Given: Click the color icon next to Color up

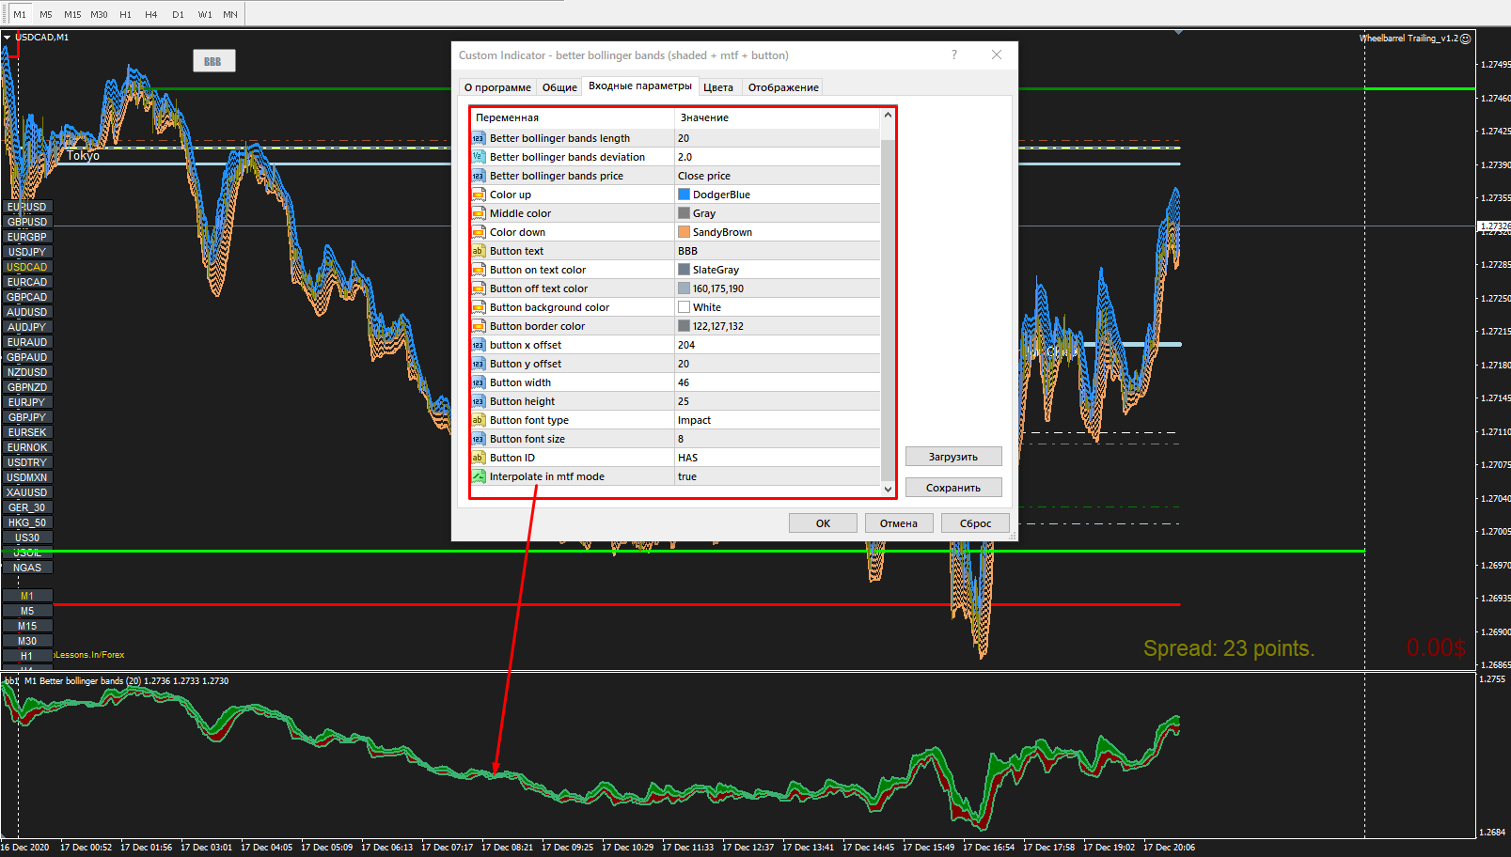Looking at the screenshot, I should click(479, 195).
